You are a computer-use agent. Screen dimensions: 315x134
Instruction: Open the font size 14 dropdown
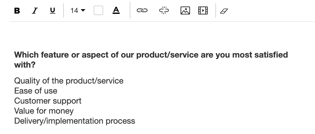point(78,11)
